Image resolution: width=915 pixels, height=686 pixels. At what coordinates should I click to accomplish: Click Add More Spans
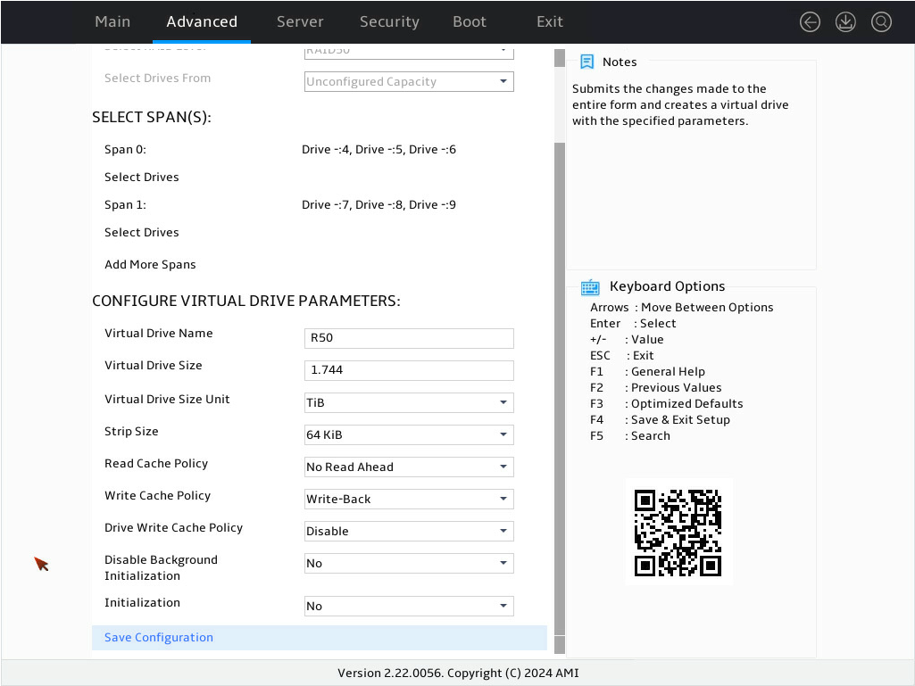point(150,265)
